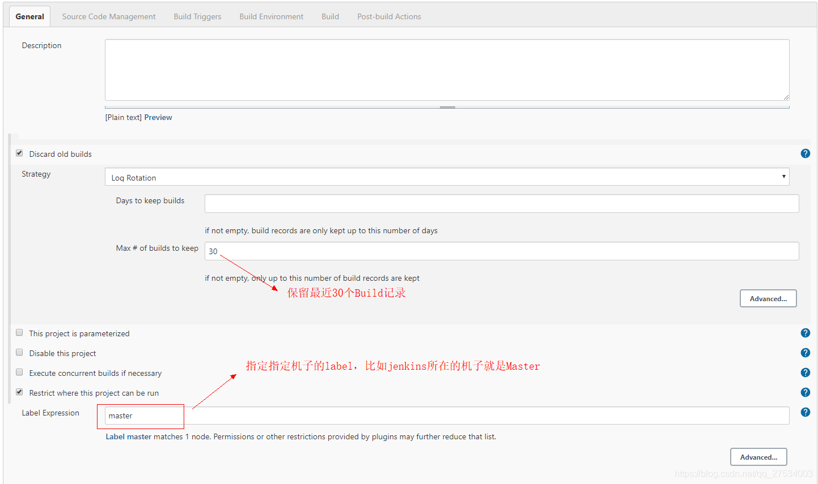Open help for Restrict where this project can run
This screenshot has height=484, width=818.
(x=806, y=392)
